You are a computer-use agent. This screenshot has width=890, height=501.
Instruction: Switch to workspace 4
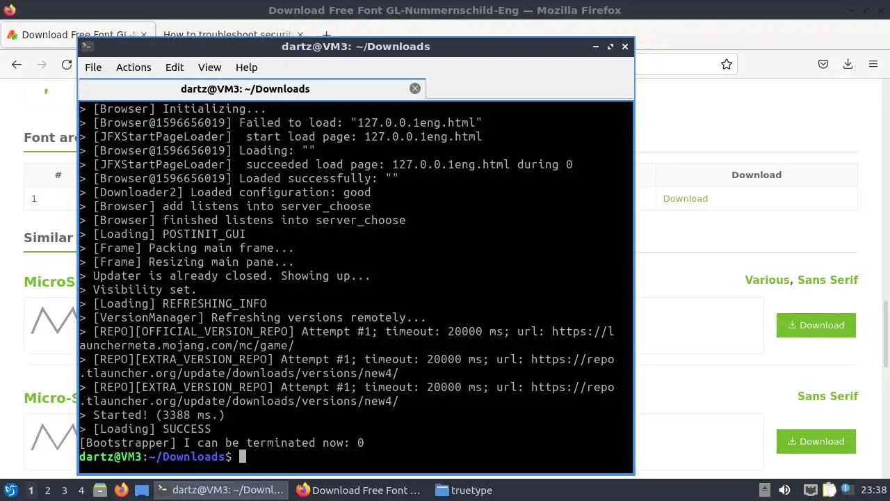pos(81,491)
